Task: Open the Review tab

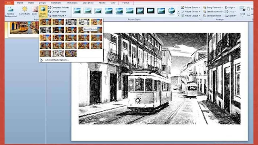Action: (x=102, y=3)
